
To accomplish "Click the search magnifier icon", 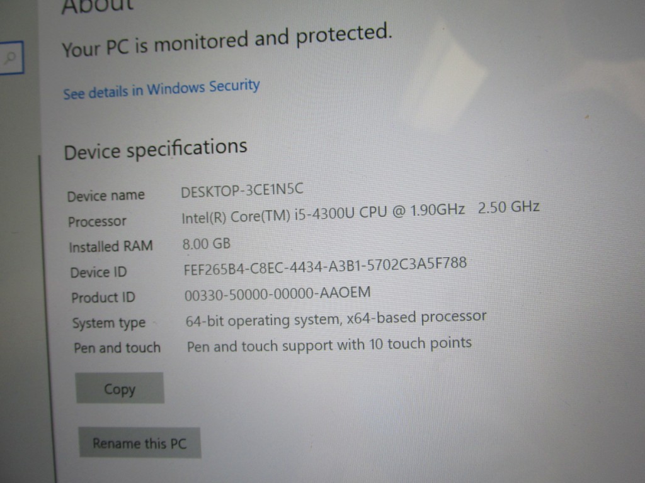I will pos(10,57).
